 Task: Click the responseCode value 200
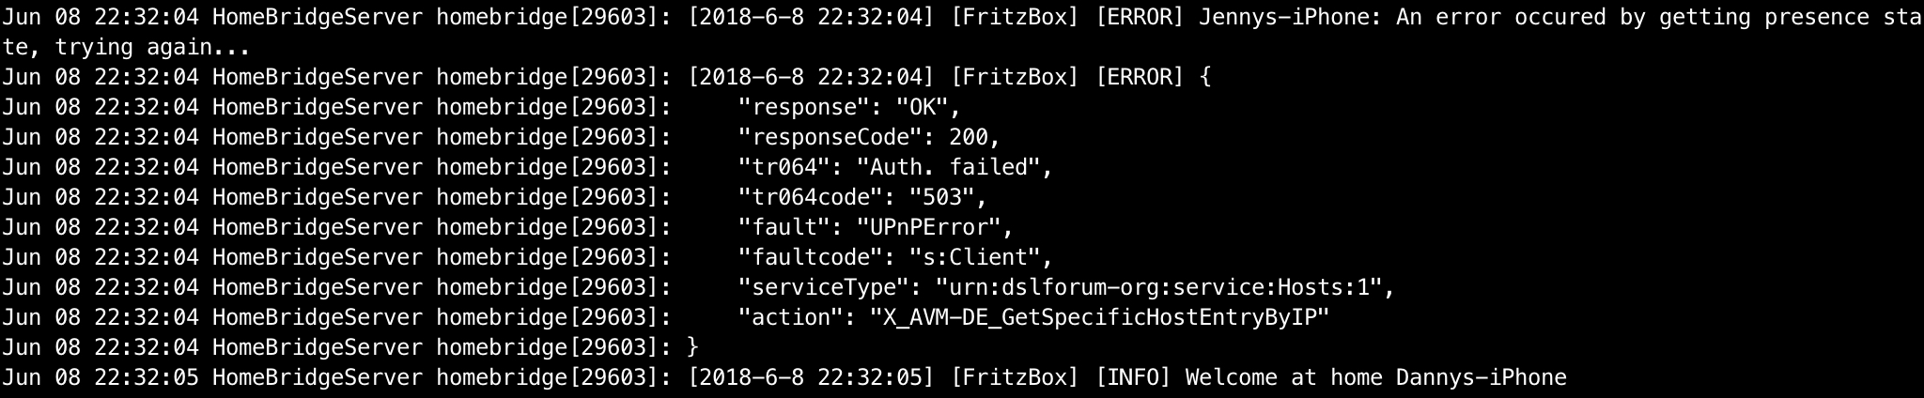click(x=968, y=137)
